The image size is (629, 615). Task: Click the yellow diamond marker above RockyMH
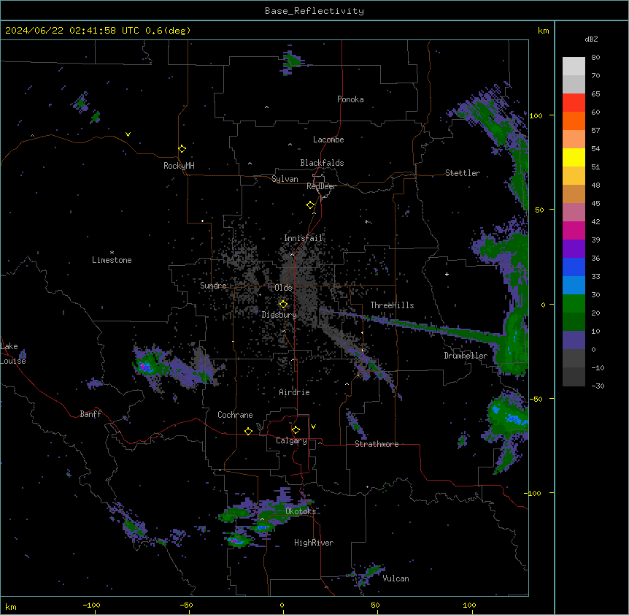pyautogui.click(x=182, y=149)
